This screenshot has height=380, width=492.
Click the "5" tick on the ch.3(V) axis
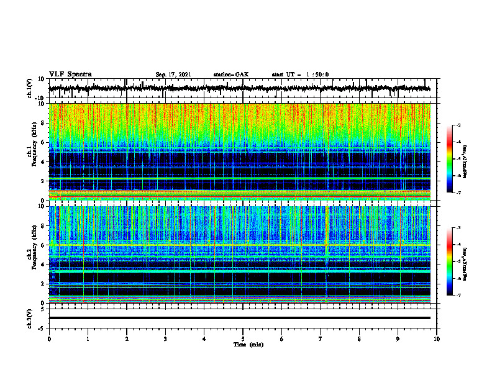coord(43,309)
